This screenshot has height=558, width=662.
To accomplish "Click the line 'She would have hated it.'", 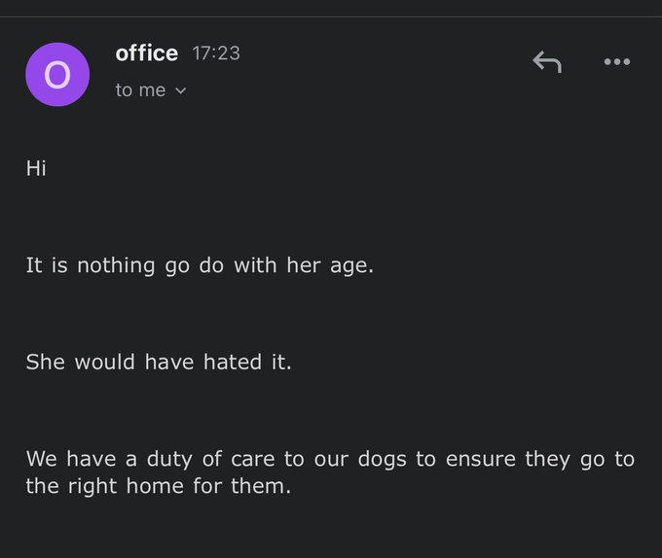I will 159,363.
